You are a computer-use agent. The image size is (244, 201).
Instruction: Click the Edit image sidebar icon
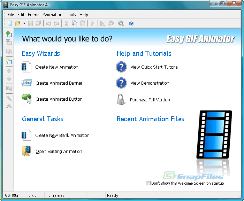[x=9, y=88]
